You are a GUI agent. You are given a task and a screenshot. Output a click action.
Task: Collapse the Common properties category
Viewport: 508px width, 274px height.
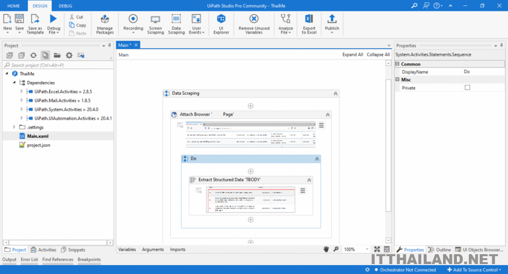[x=397, y=64]
